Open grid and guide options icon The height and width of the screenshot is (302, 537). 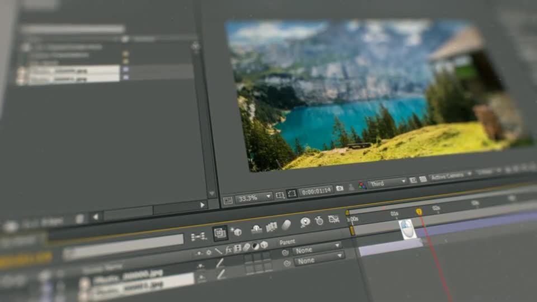pos(280,195)
